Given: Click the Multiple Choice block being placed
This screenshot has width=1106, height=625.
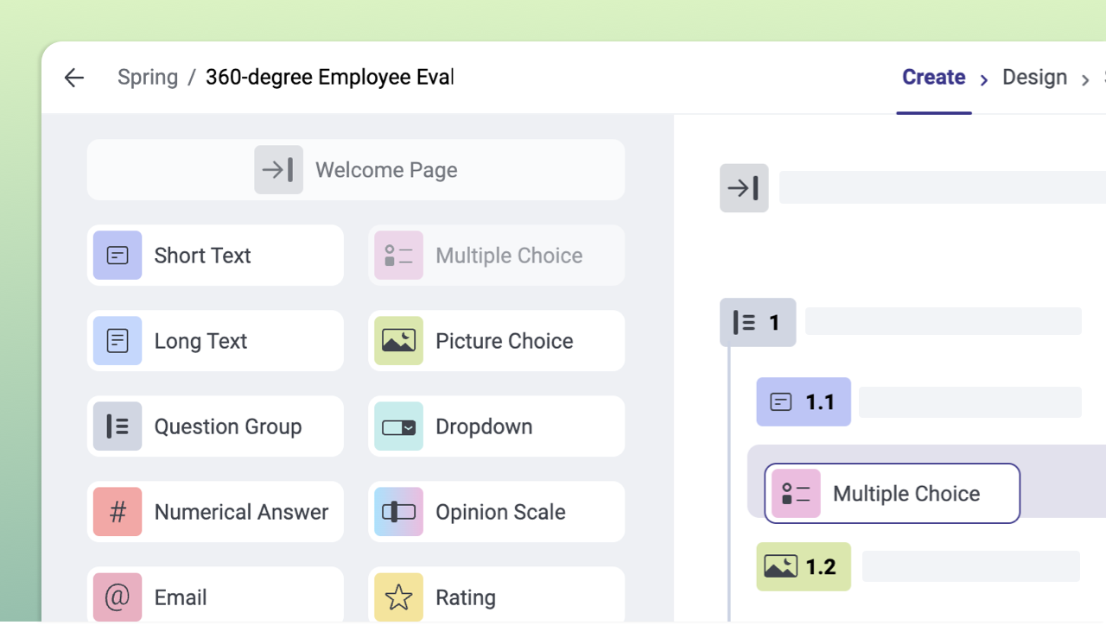Looking at the screenshot, I should pos(892,493).
